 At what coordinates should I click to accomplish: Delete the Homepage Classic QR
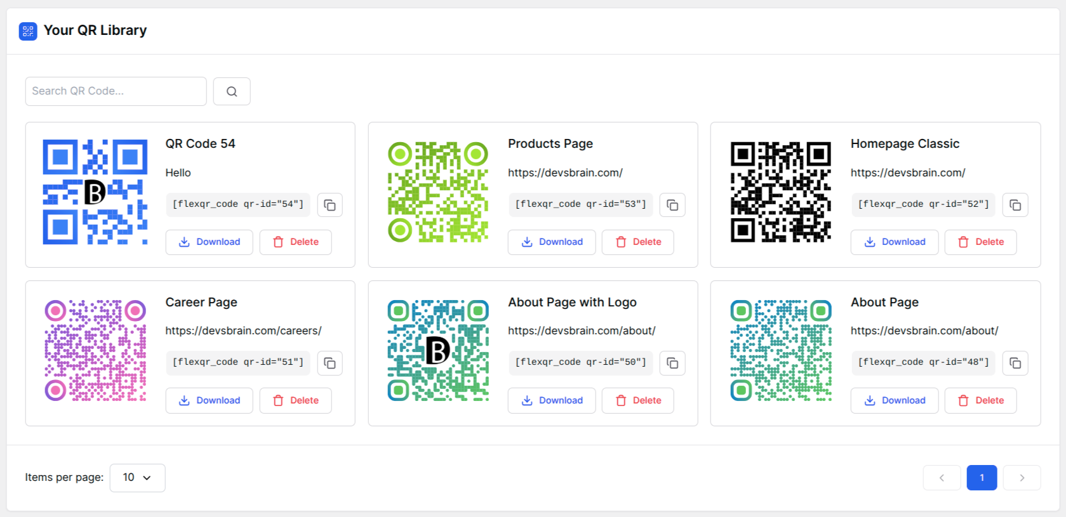click(x=981, y=242)
